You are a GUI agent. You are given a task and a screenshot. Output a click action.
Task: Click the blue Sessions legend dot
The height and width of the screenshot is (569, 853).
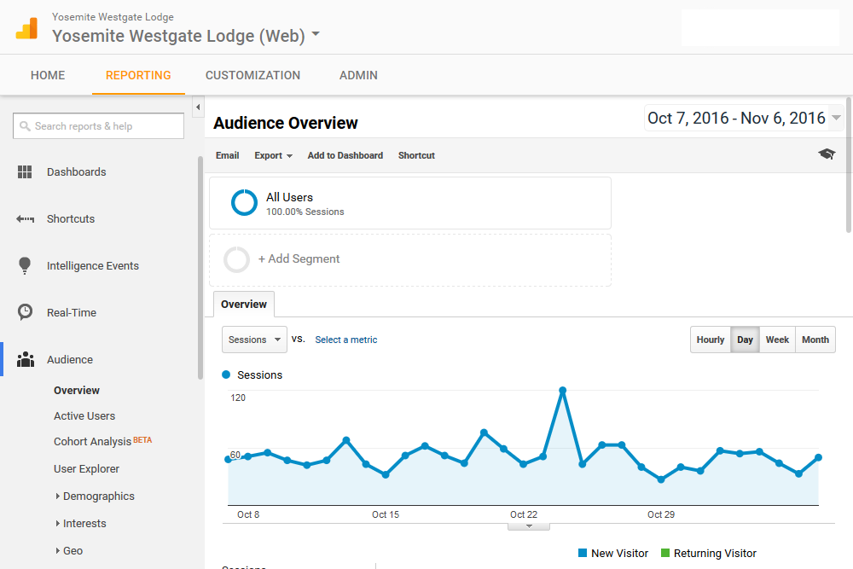226,374
